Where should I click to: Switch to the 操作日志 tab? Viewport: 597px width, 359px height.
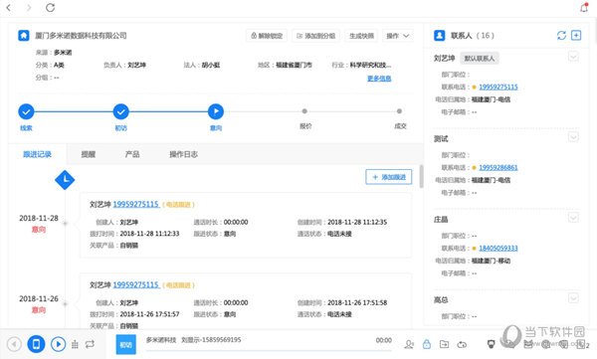tap(183, 154)
